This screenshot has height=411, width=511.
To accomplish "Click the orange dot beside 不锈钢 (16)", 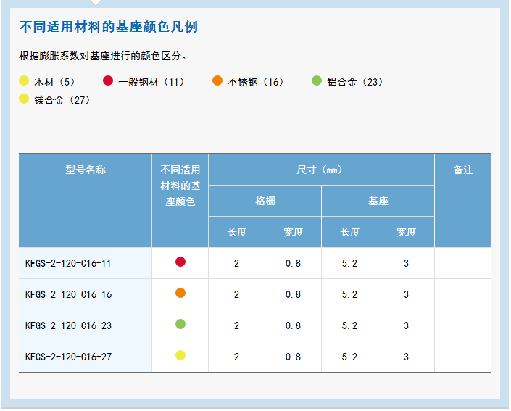I will (217, 80).
